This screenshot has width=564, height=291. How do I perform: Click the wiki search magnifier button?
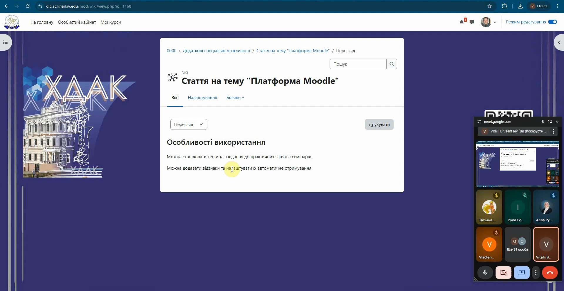pyautogui.click(x=392, y=64)
